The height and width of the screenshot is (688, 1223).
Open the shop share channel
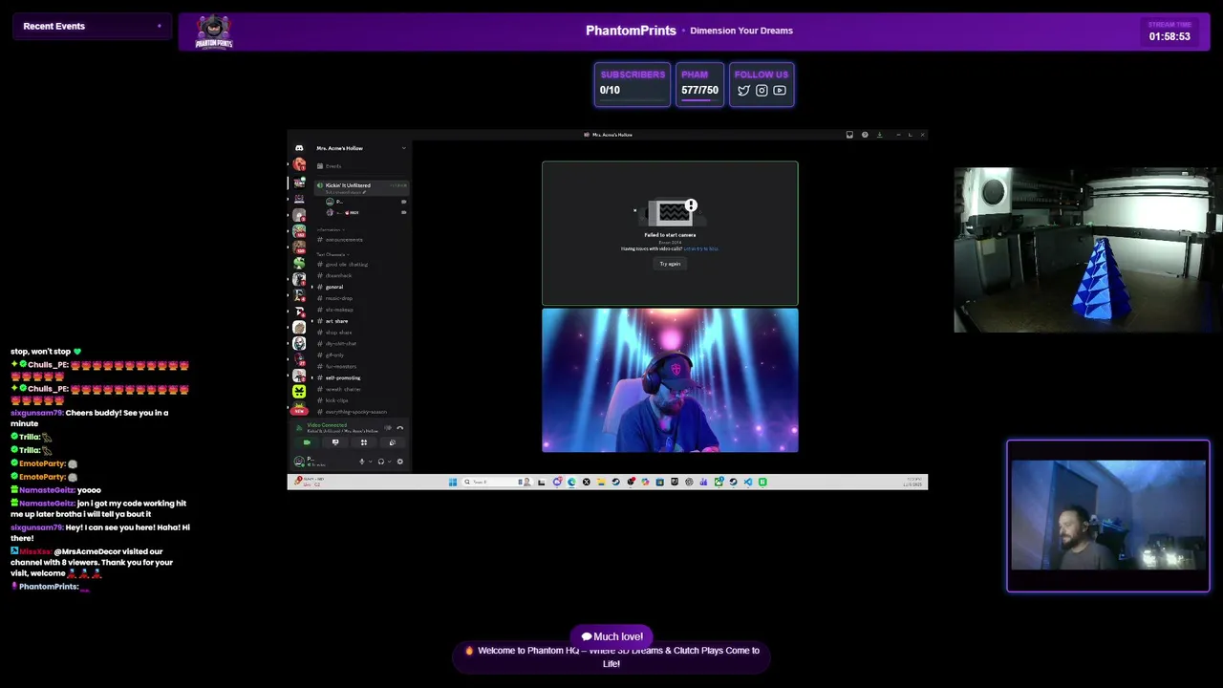[x=361, y=333]
